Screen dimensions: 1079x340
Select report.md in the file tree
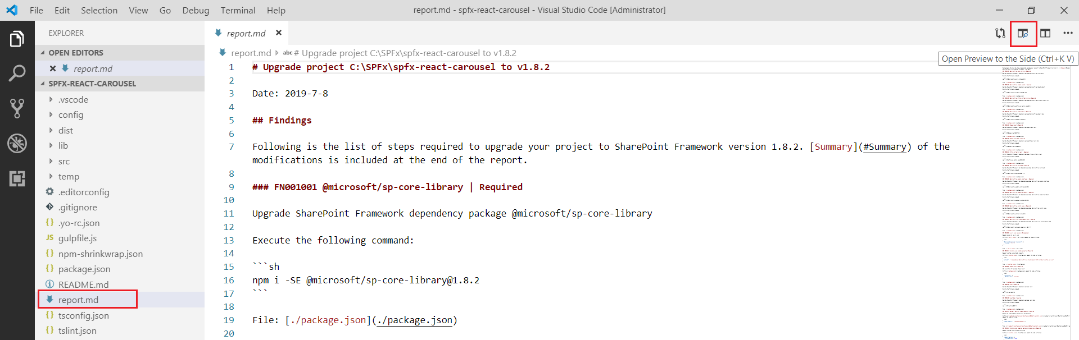tap(78, 300)
